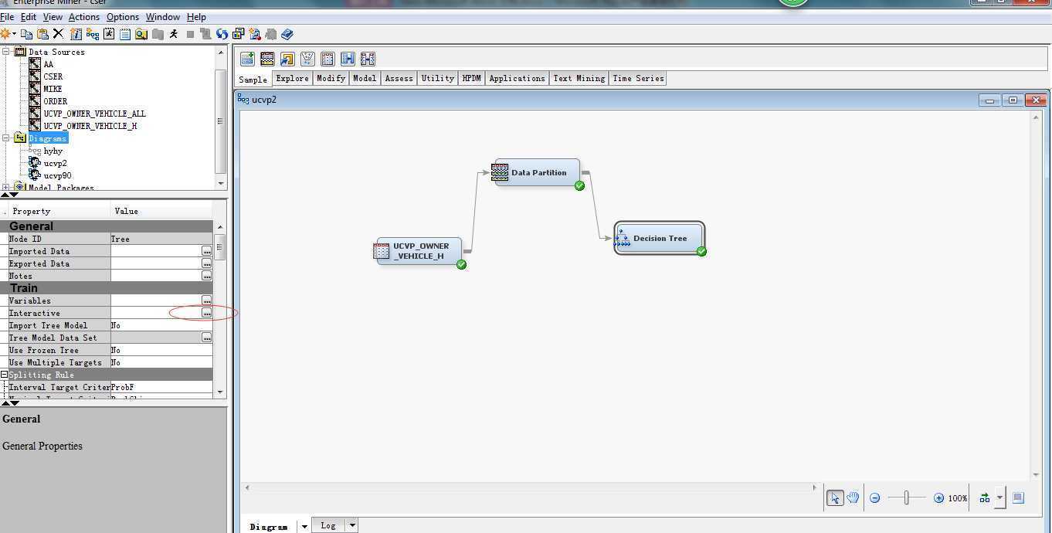
Task: Click the Help book toolbar icon
Action: tap(287, 34)
